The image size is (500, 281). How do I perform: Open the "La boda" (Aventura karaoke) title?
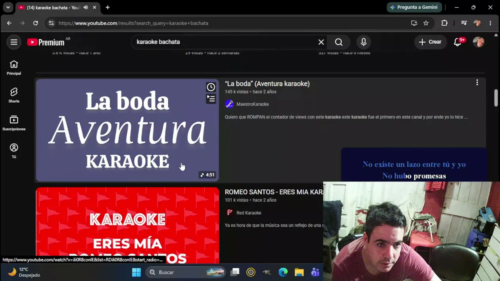pos(267,84)
